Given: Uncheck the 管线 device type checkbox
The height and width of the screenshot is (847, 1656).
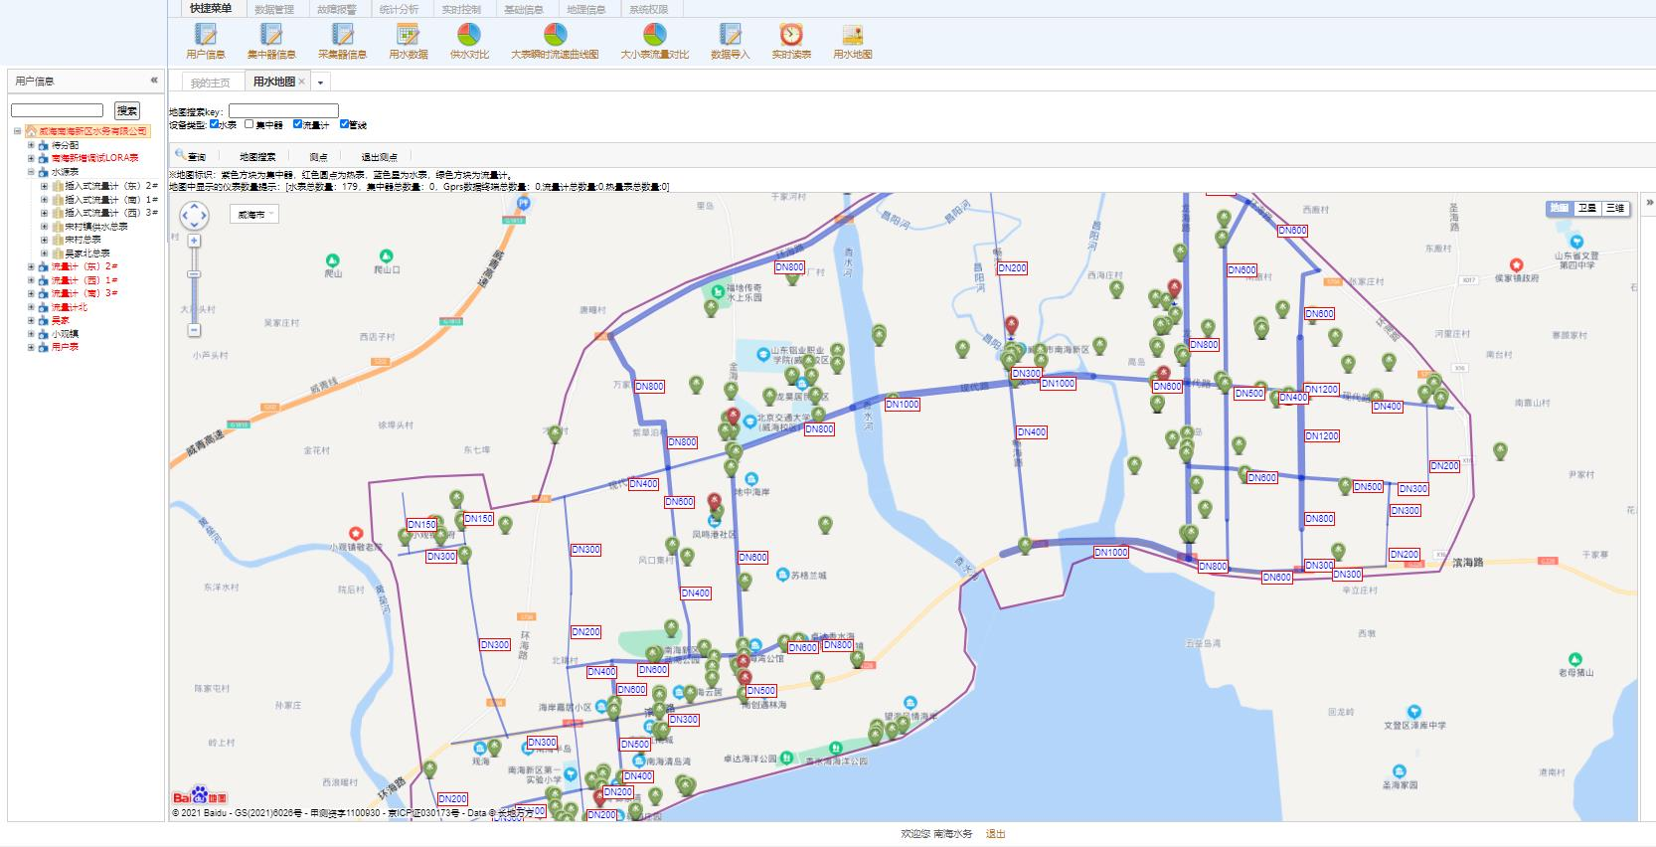Looking at the screenshot, I should coord(345,124).
